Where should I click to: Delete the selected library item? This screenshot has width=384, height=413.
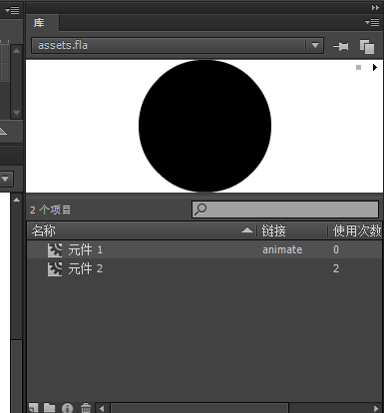[86, 408]
